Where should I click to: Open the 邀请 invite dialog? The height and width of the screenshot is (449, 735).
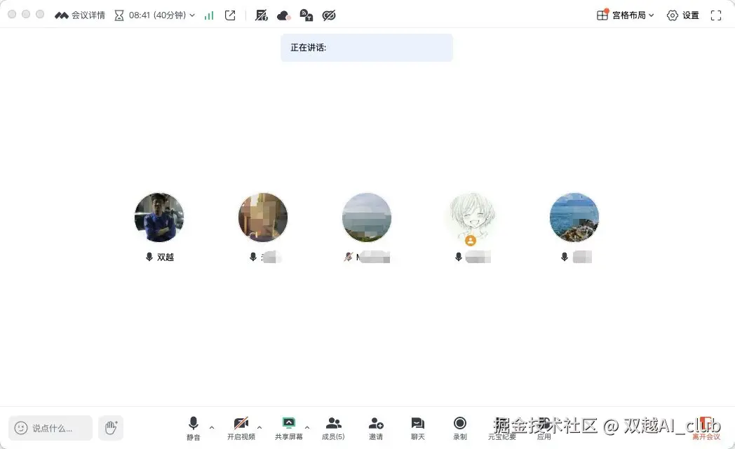tap(376, 428)
